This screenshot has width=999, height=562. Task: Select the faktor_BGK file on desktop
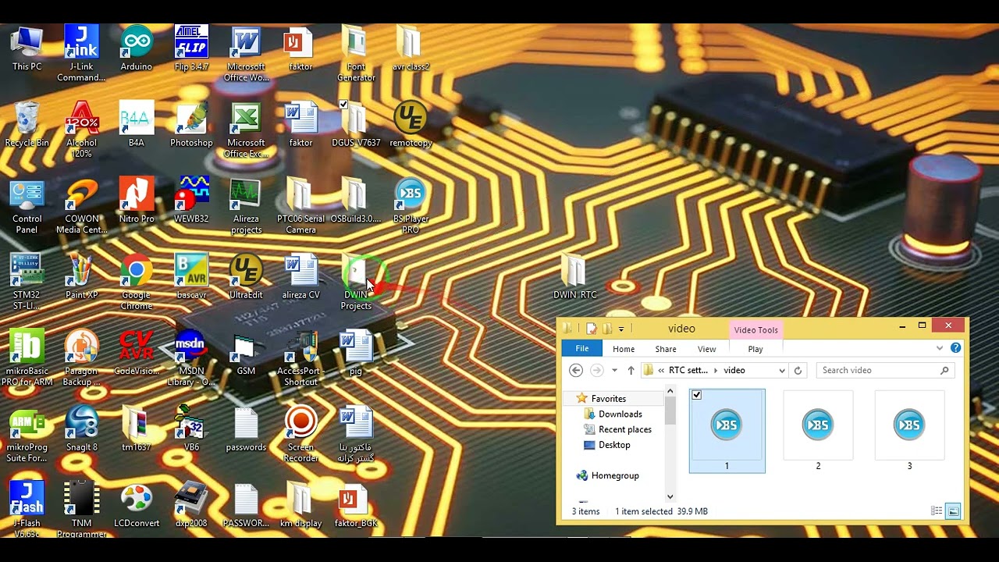pos(356,506)
